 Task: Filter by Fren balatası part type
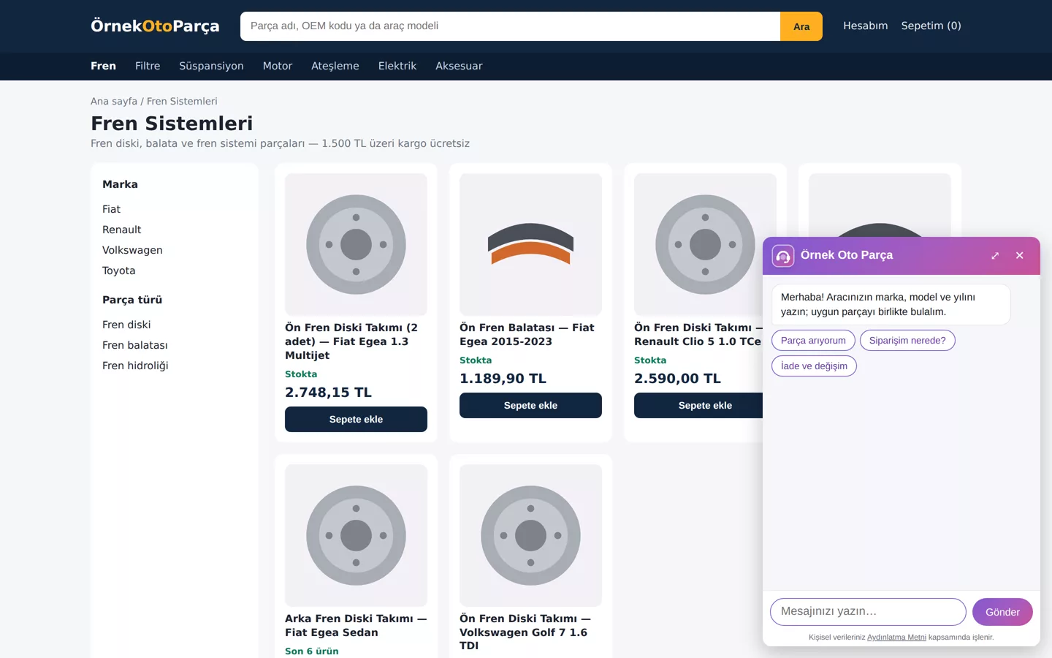click(135, 345)
